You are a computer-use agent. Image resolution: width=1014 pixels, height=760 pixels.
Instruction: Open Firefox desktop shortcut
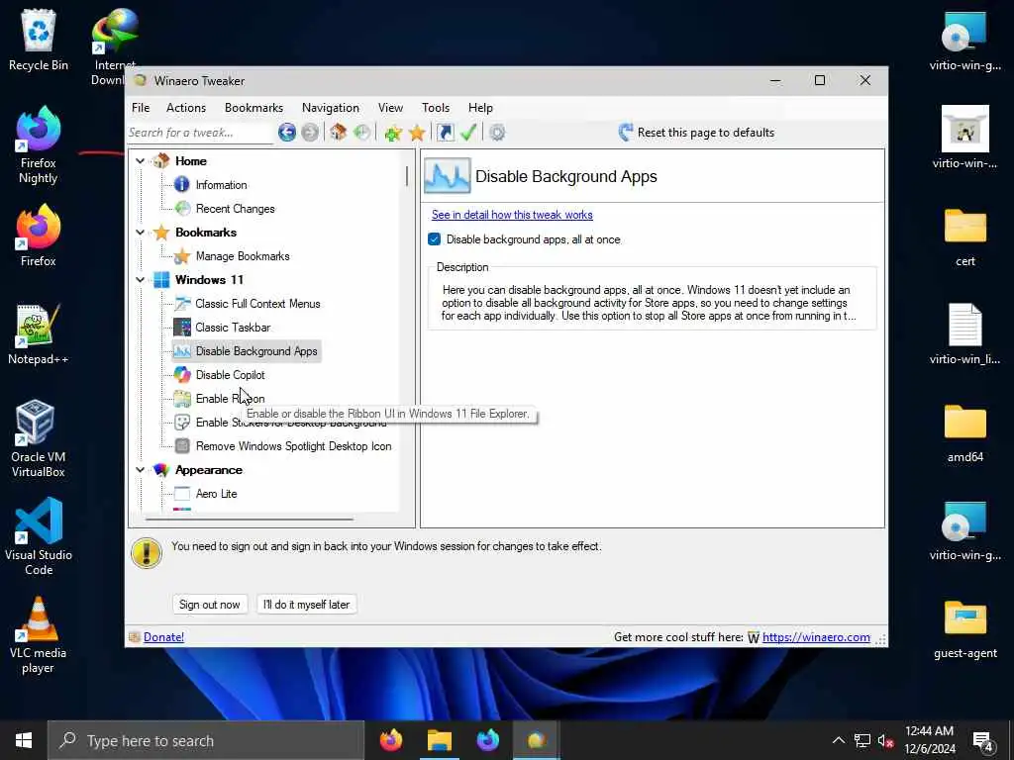(x=39, y=236)
